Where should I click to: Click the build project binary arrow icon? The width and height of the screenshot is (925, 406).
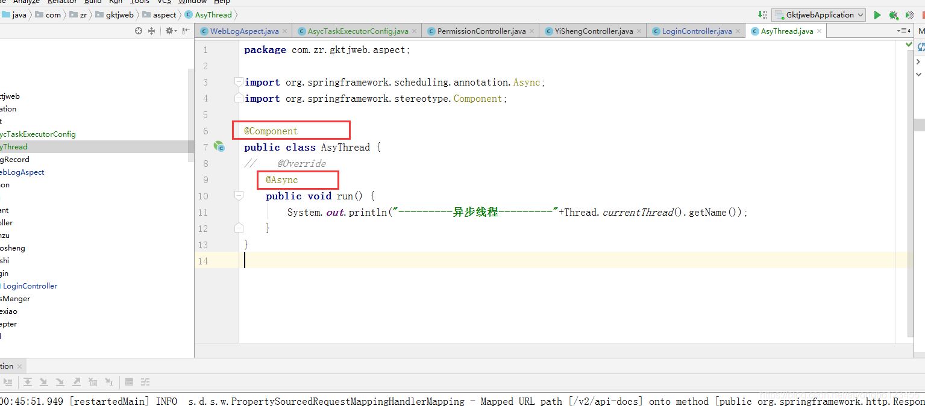[764, 15]
